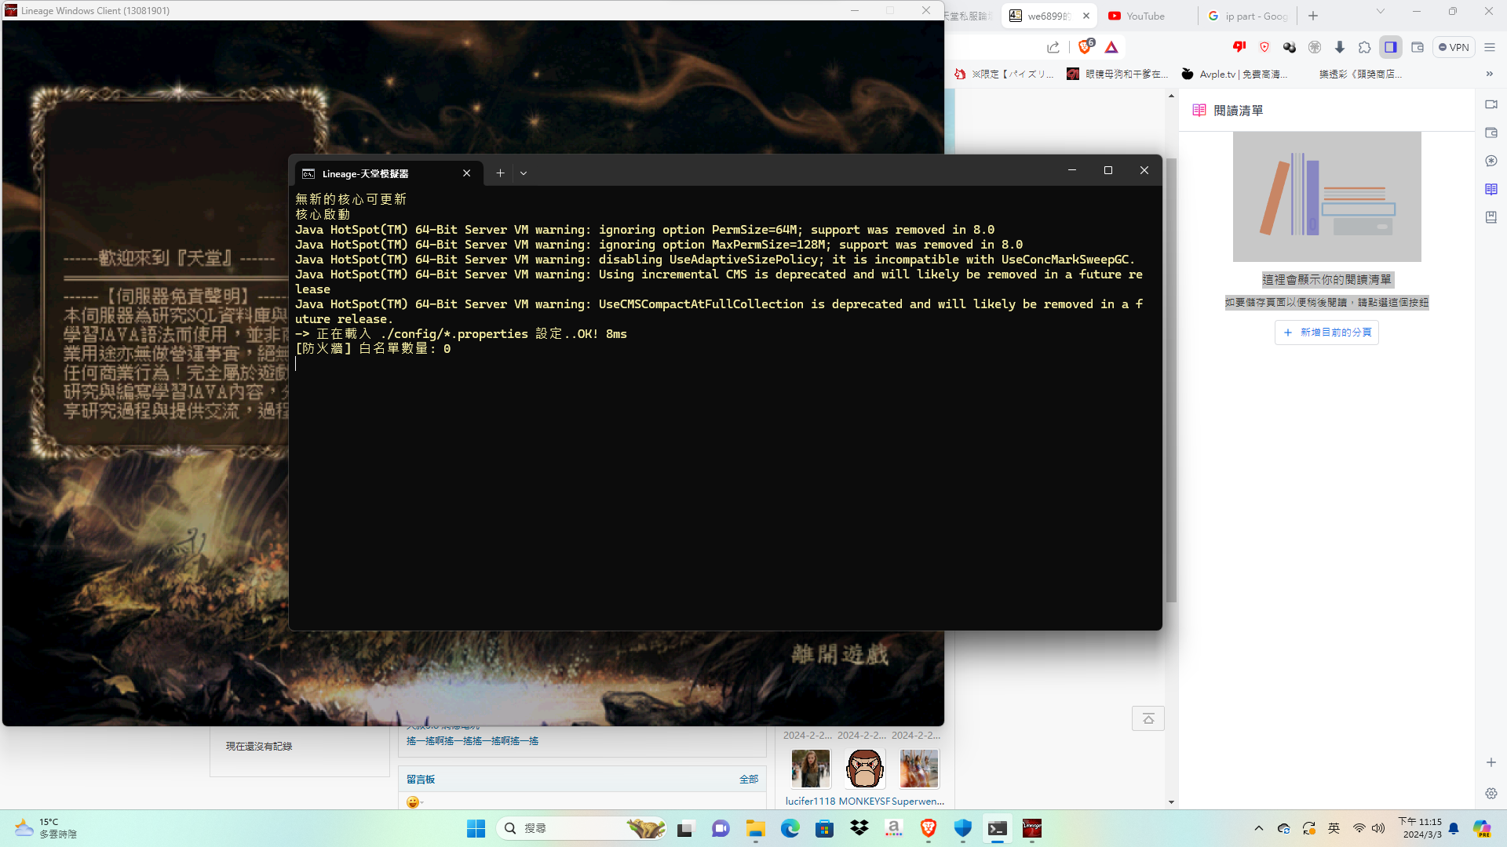
Task: Toggle the browser sidebar panel button
Action: coord(1391,47)
